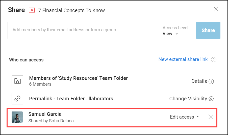Click Samuel Garcia's profile picture
The image size is (228, 135).
[17, 117]
